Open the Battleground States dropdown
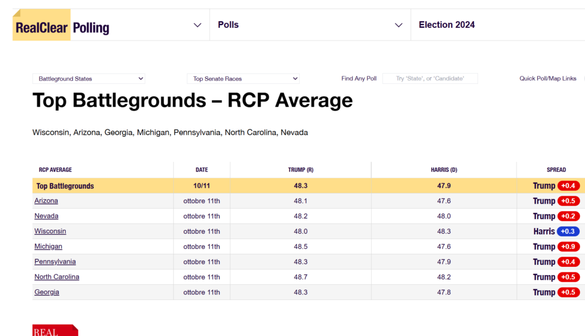Screen dimensions: 585x336 tap(89, 79)
